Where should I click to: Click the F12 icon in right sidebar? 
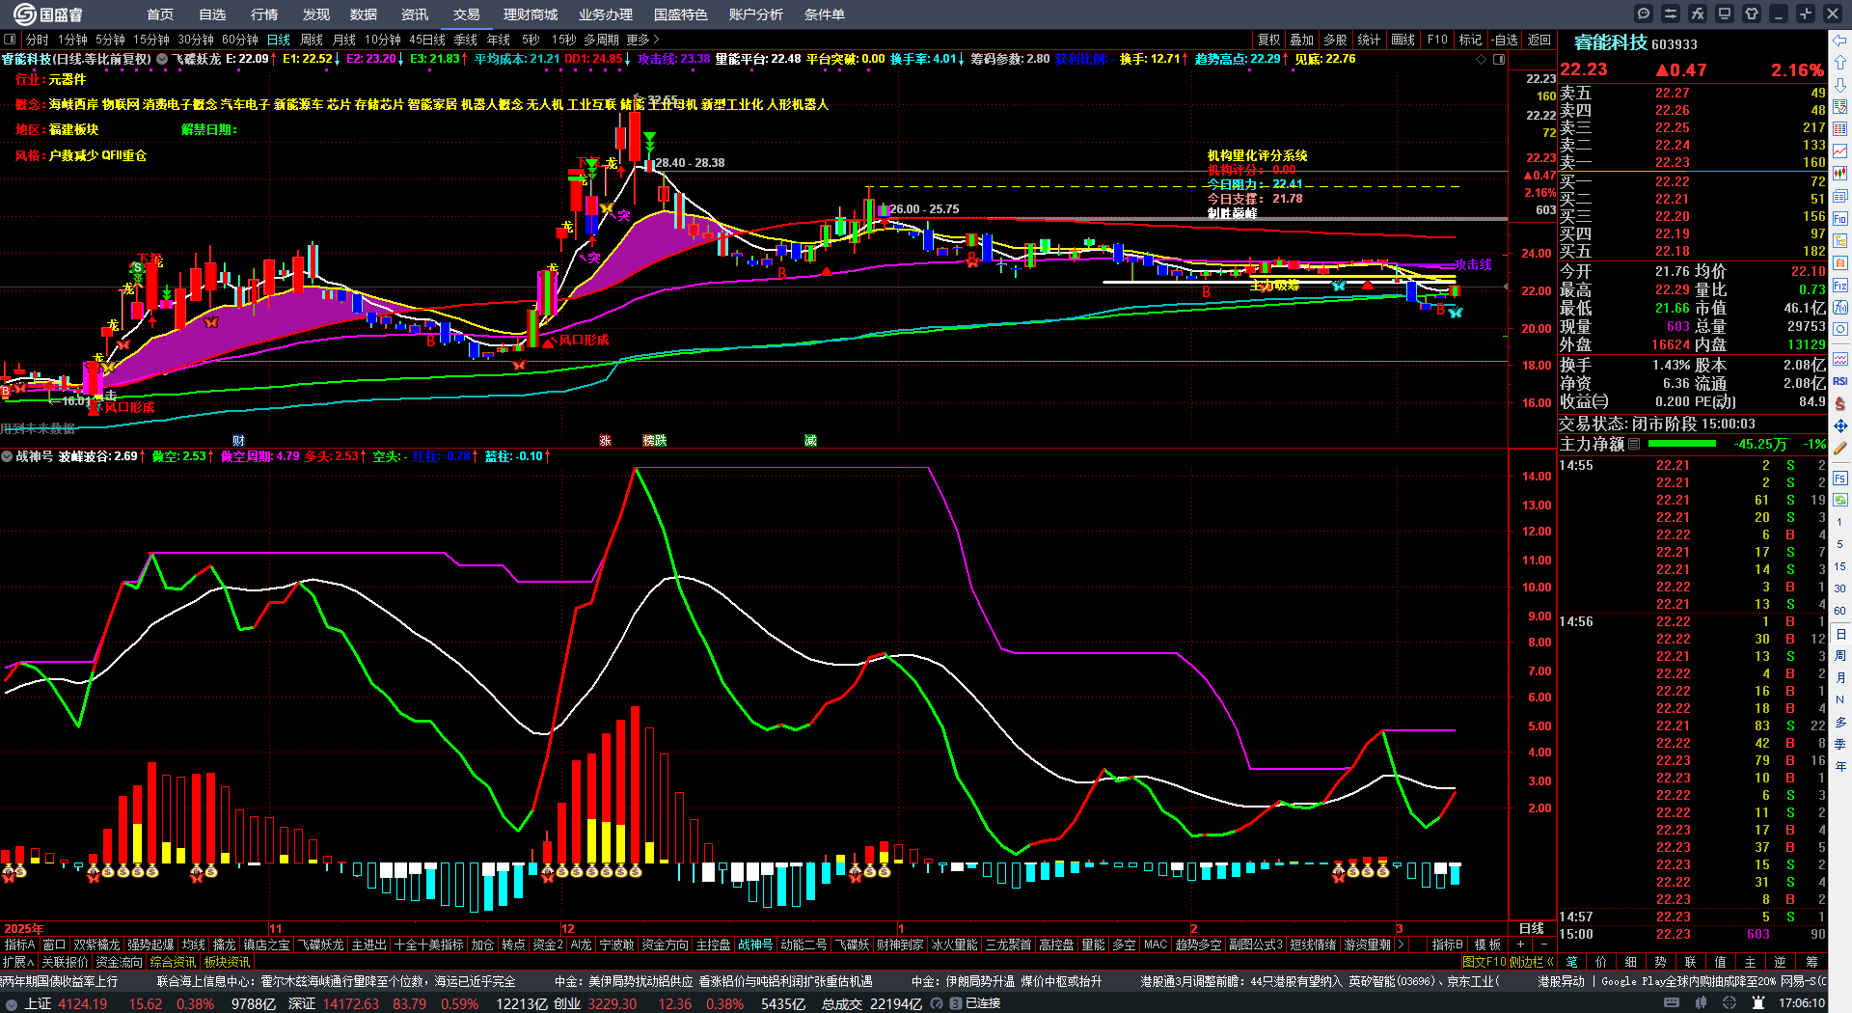[1840, 286]
